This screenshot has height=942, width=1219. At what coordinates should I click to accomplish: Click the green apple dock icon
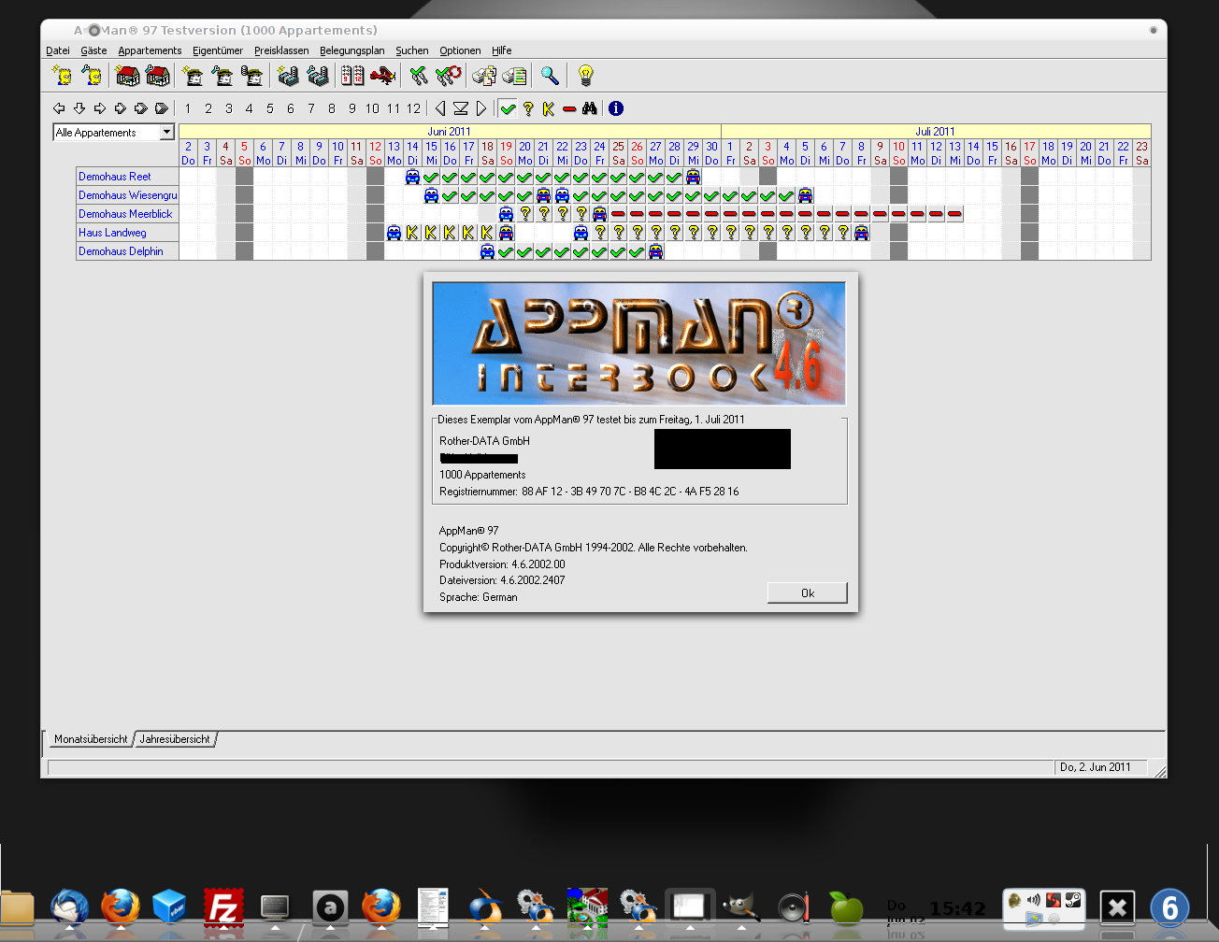[x=846, y=907]
